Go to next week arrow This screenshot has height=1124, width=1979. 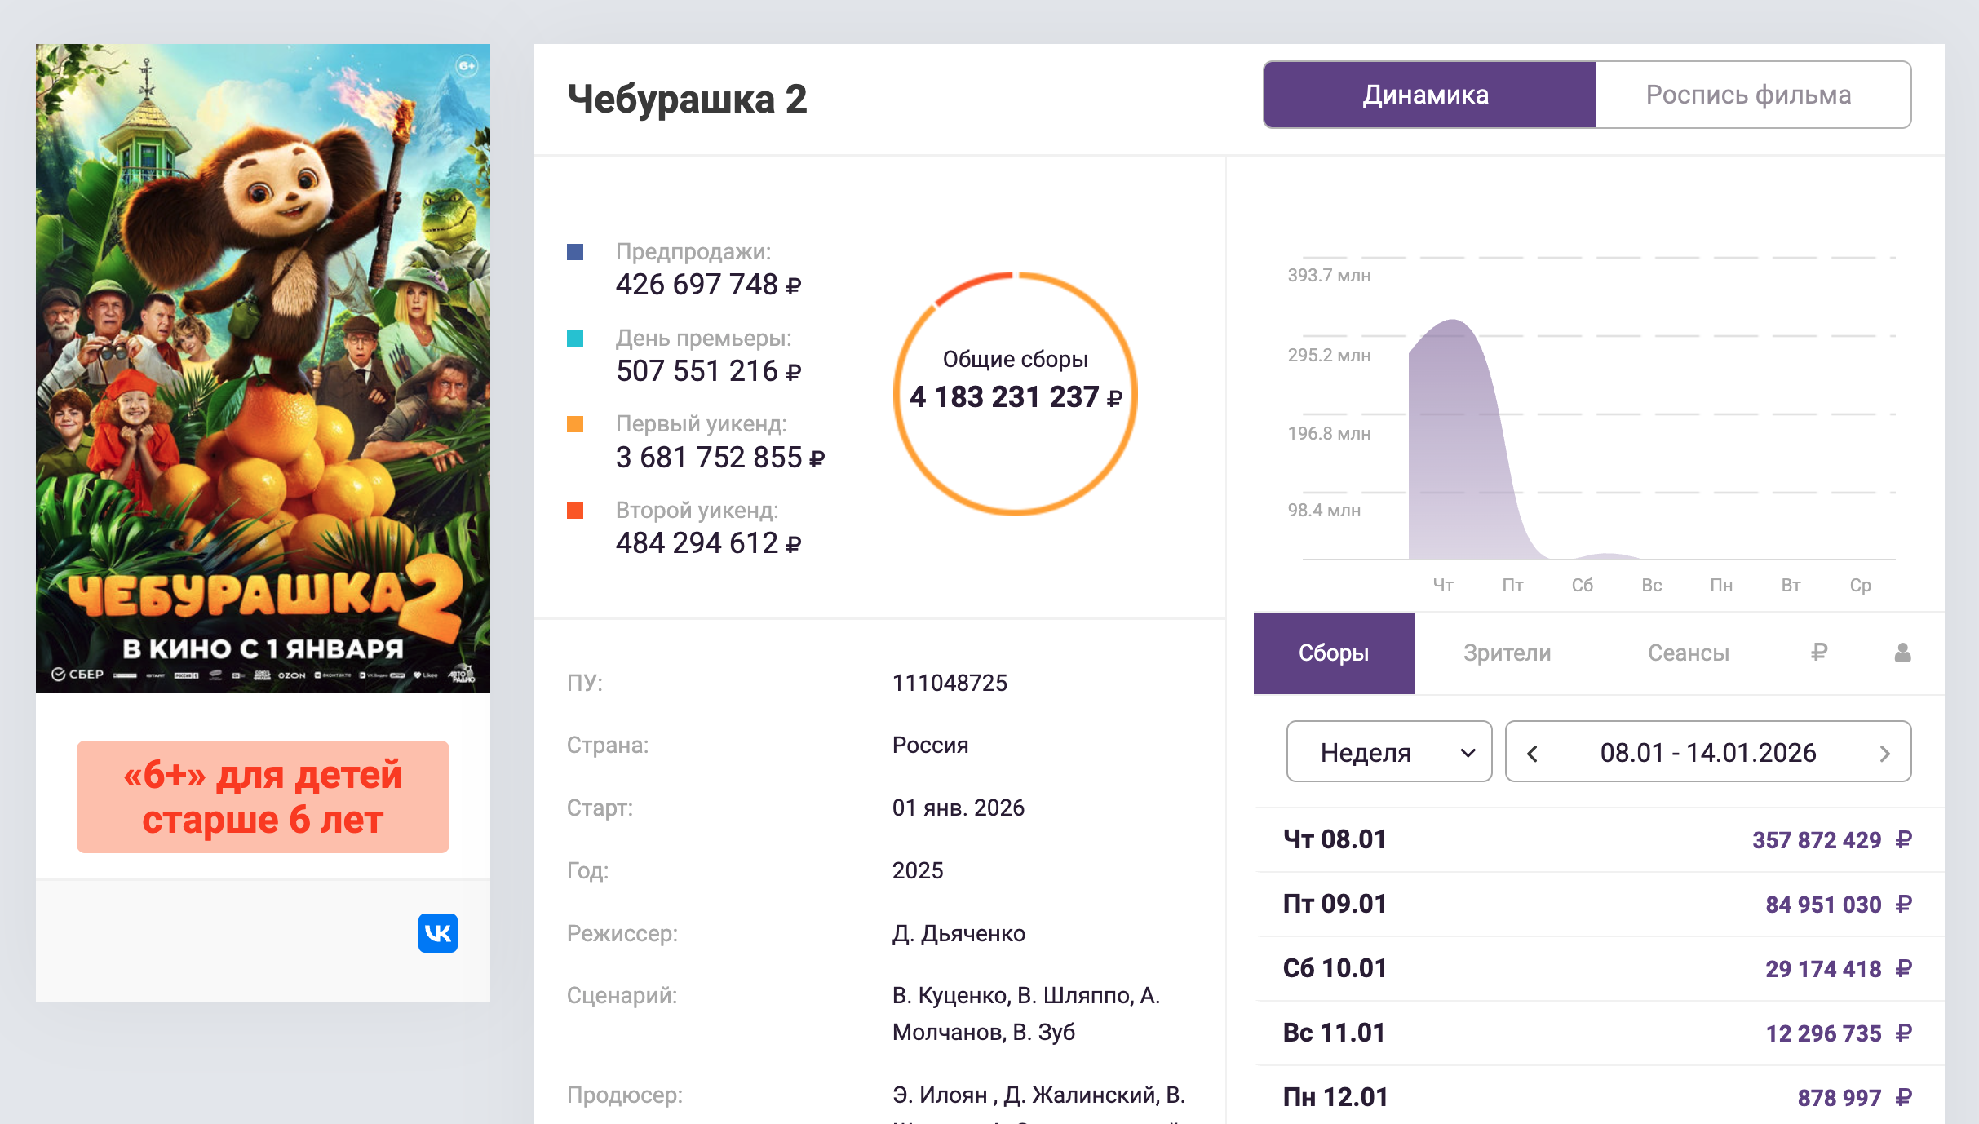click(1884, 753)
